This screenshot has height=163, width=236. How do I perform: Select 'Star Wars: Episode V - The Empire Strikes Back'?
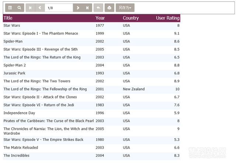click(44, 140)
